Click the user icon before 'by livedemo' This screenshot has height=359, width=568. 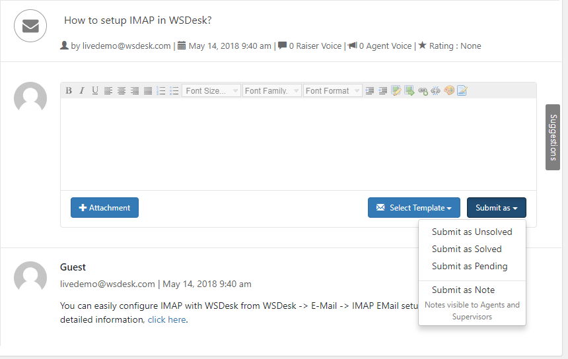tap(64, 46)
